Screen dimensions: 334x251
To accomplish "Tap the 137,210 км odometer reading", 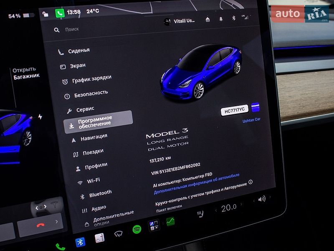I will 160,159.
